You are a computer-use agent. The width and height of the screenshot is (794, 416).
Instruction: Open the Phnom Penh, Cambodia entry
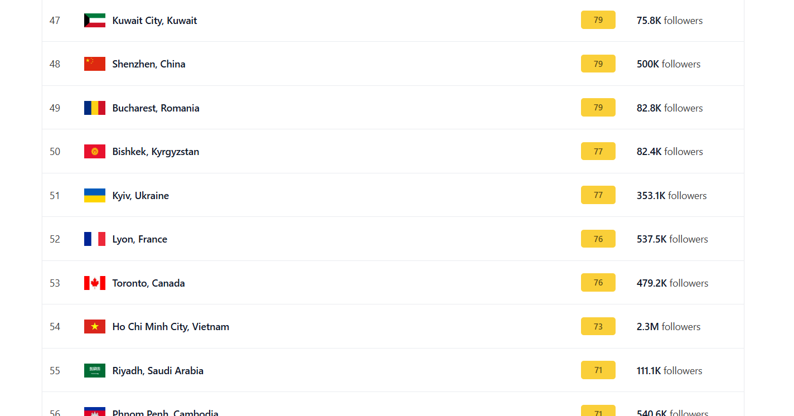[165, 413]
